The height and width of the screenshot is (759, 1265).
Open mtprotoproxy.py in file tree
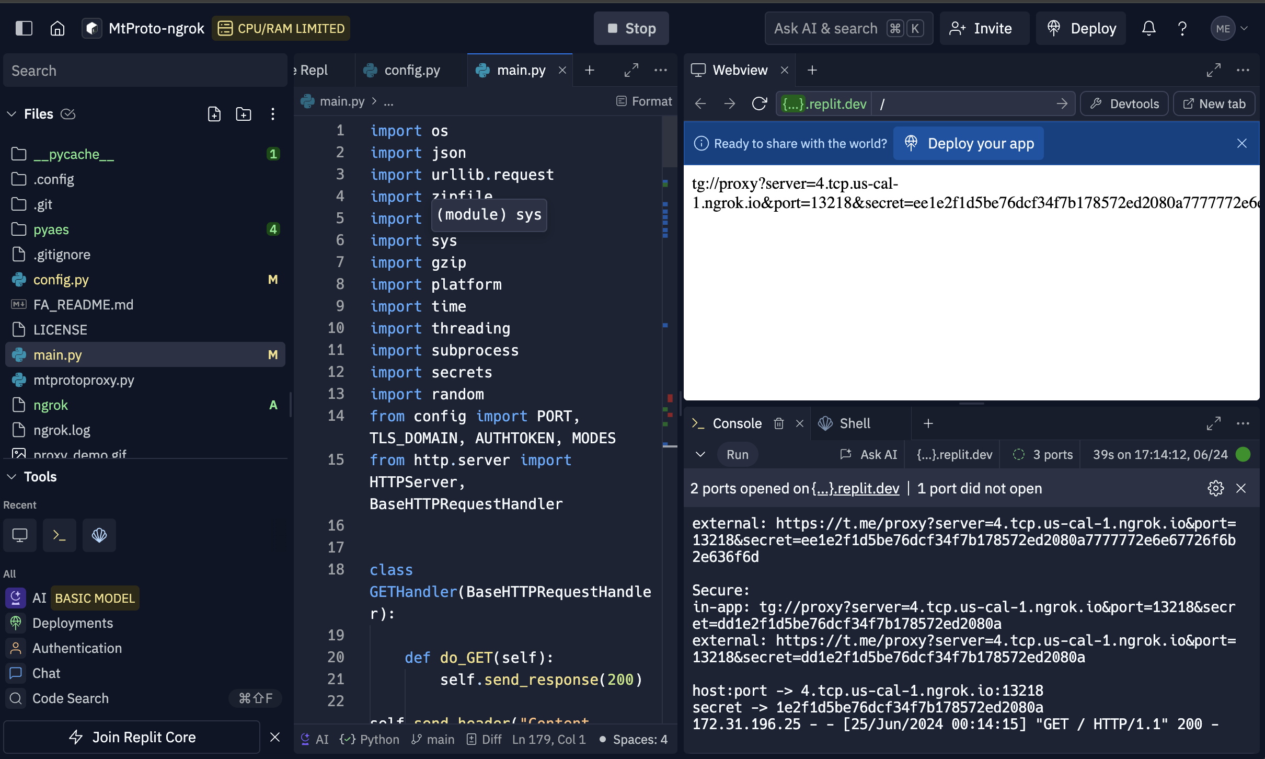pos(145,380)
